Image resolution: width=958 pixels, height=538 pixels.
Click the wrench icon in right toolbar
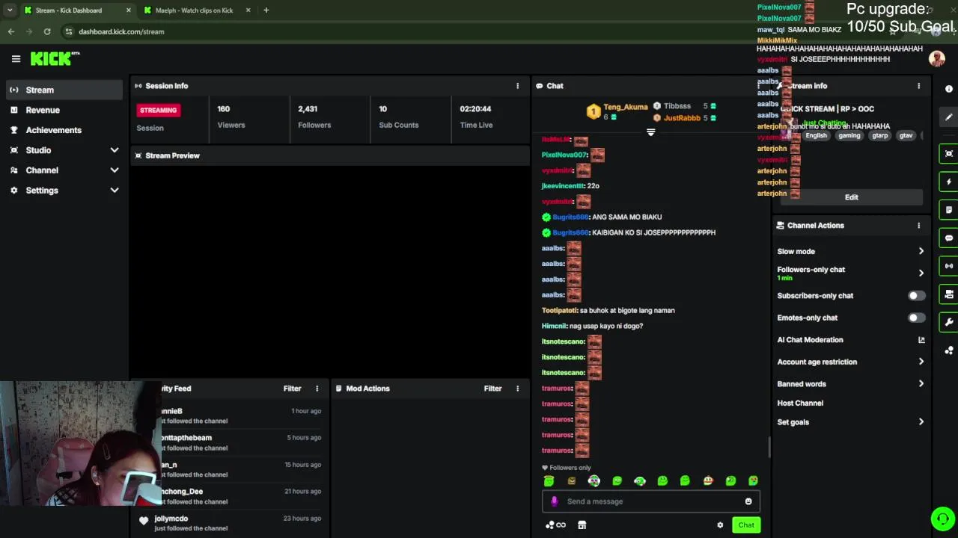coord(949,322)
